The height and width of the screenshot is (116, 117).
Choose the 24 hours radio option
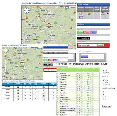coord(103,99)
